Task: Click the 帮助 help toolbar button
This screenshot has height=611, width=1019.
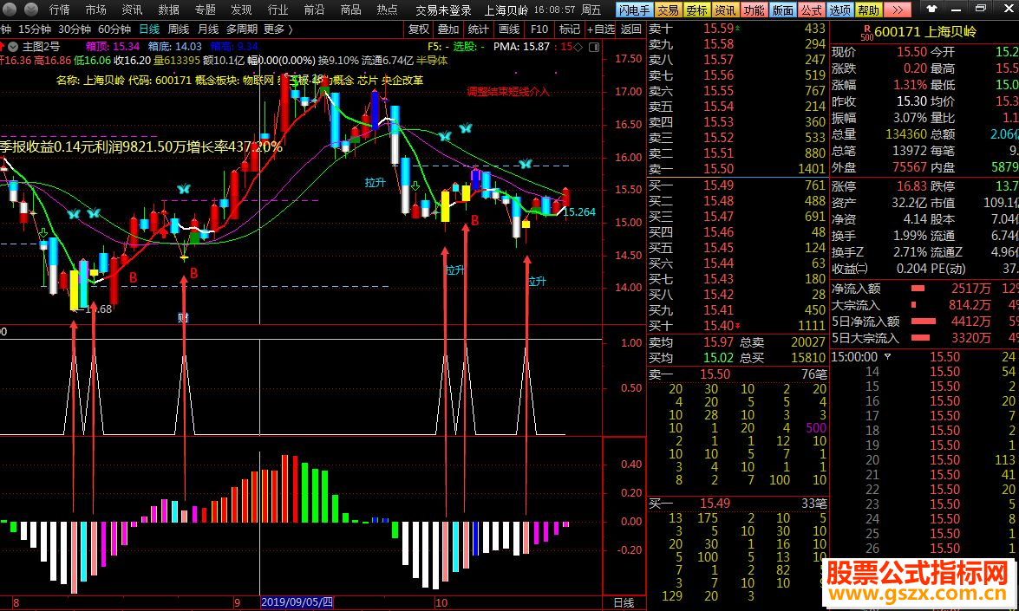Action: coord(868,10)
